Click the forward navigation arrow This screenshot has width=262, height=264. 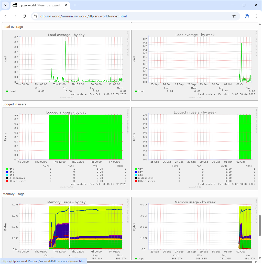(15, 16)
